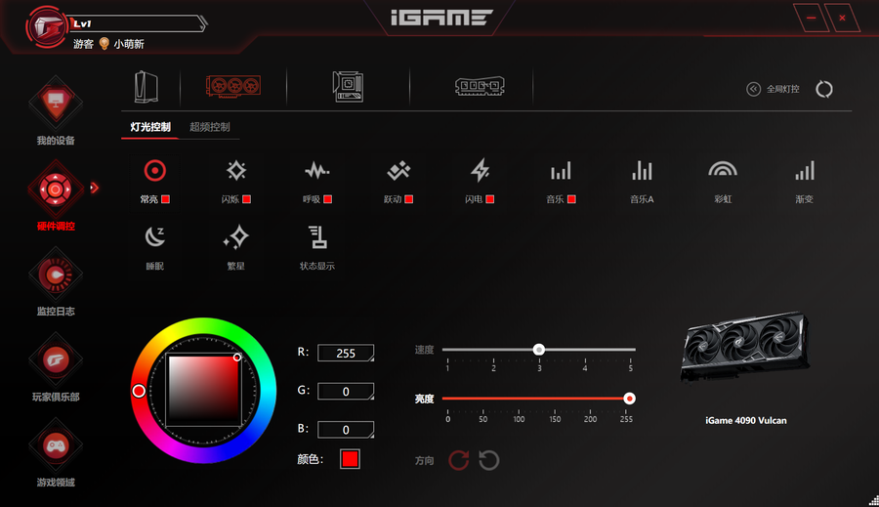Click the 亮度 brightness slider handle
This screenshot has height=507, width=879.
pyautogui.click(x=629, y=399)
